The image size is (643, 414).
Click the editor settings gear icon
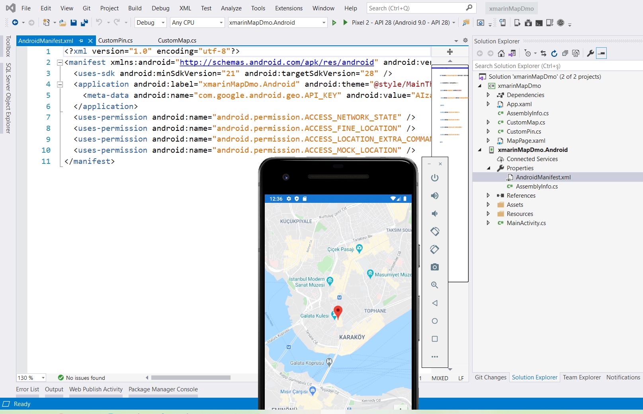pyautogui.click(x=465, y=40)
